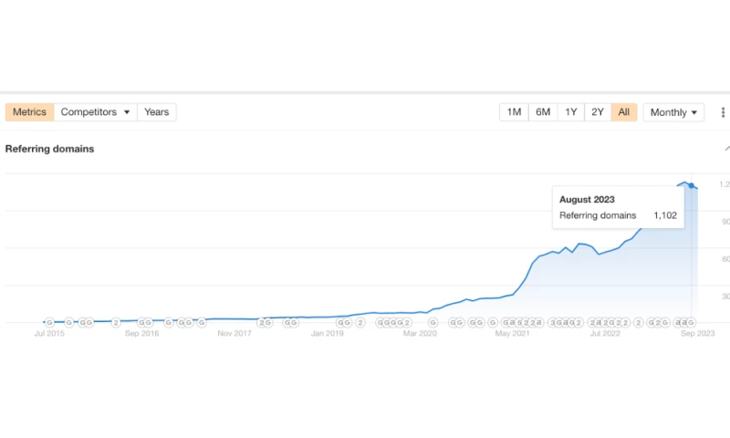Switch to the Years tab
The height and width of the screenshot is (438, 730).
[x=156, y=112]
